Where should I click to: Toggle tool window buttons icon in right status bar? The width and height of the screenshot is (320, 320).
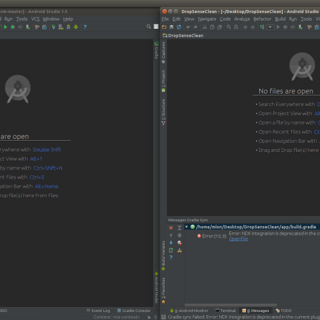pyautogui.click(x=164, y=317)
